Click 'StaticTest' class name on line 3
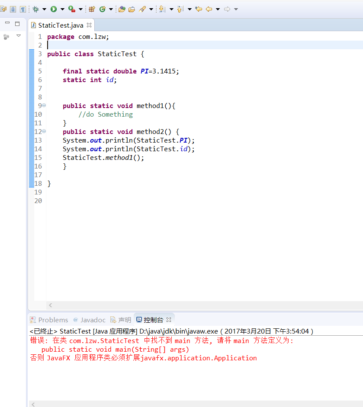This screenshot has width=363, height=407. (117, 54)
